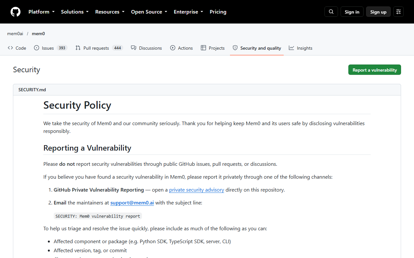This screenshot has width=414, height=258.
Task: Click the Sign in button
Action: click(352, 12)
